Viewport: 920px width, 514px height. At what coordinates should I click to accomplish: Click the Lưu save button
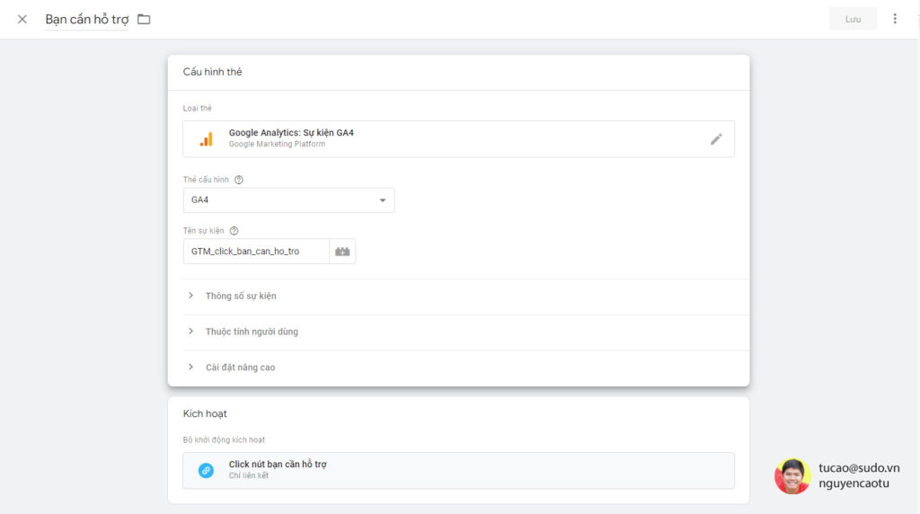tap(853, 19)
